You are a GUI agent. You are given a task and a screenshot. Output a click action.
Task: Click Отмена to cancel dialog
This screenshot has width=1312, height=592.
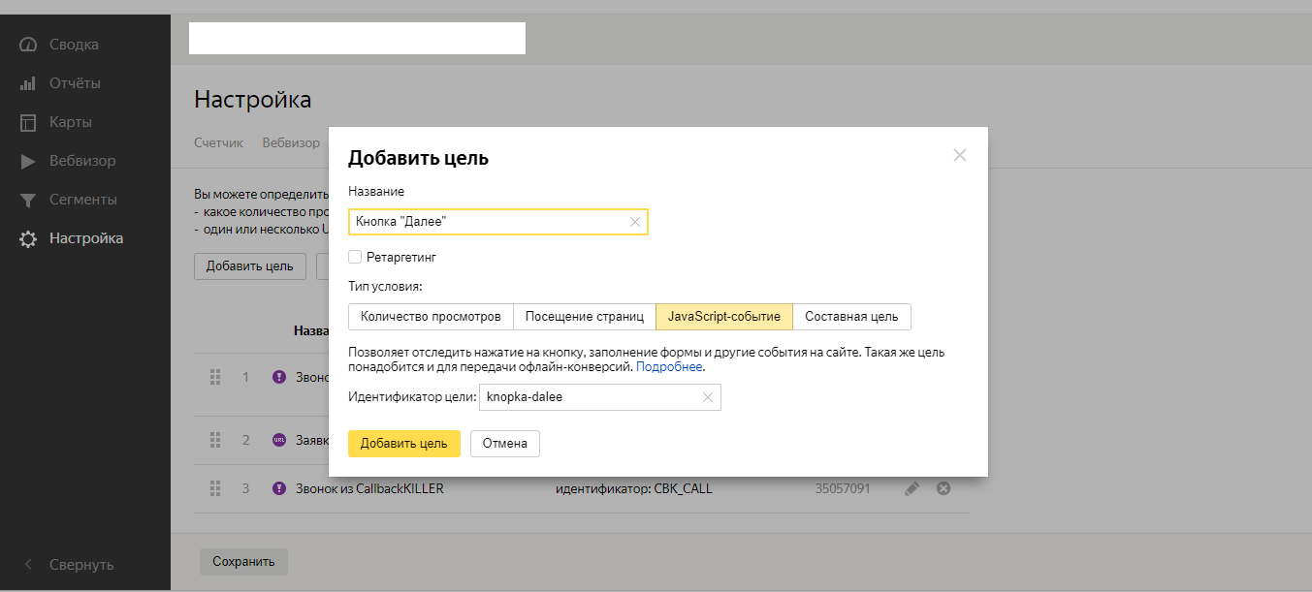coord(505,444)
